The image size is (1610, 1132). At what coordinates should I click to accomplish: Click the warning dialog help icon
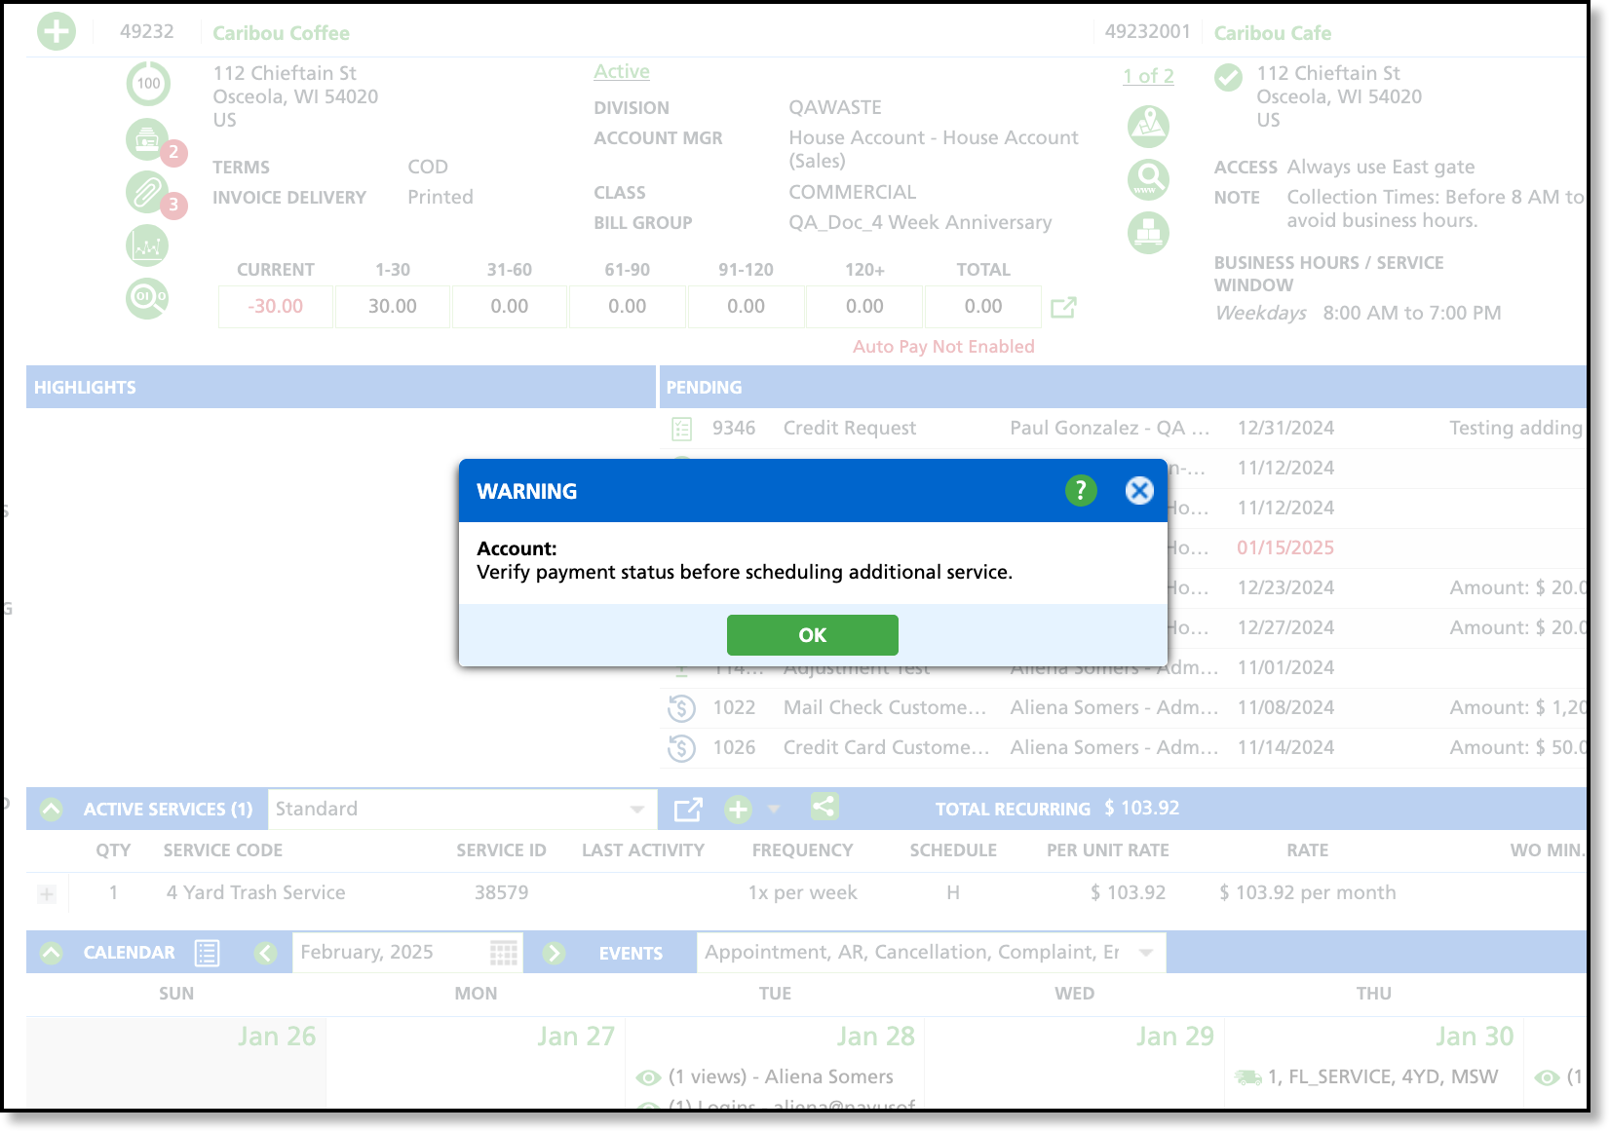click(1081, 491)
